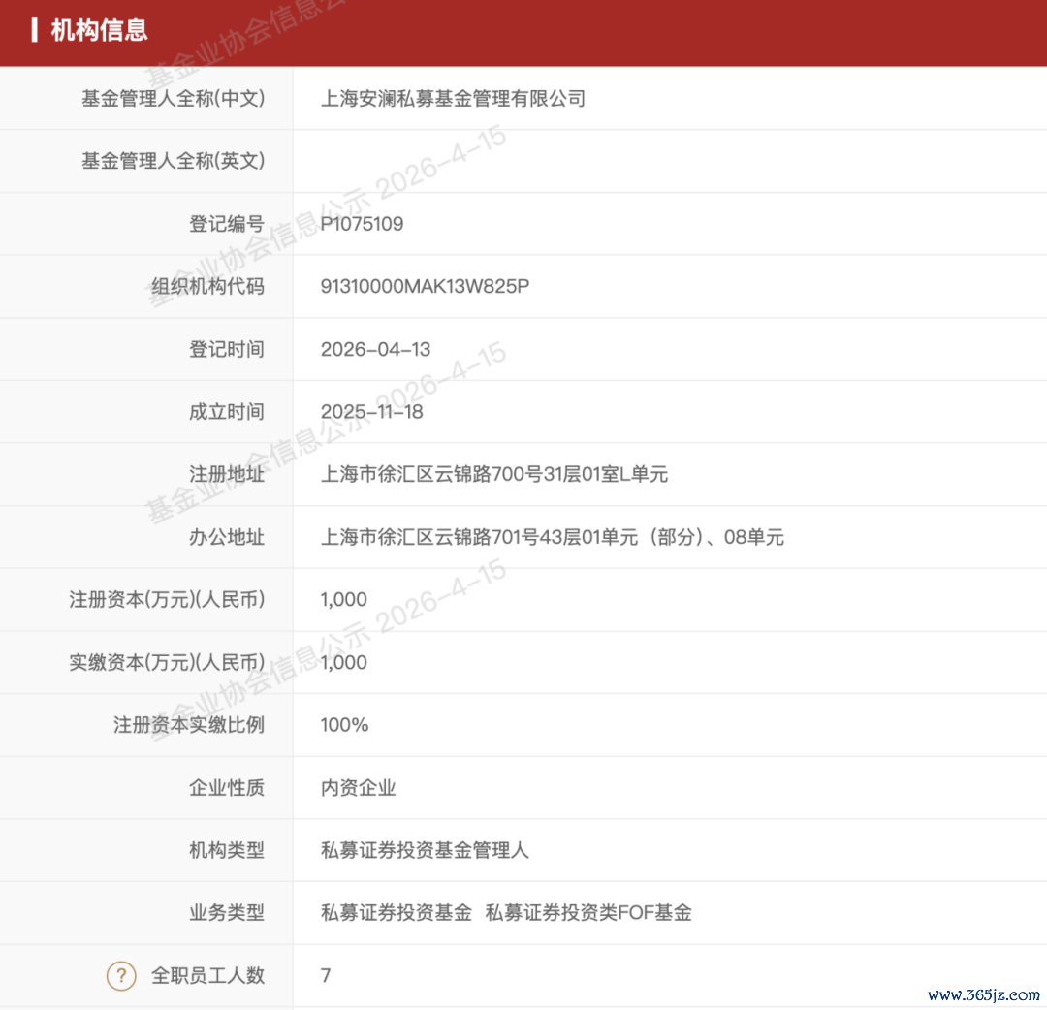The height and width of the screenshot is (1010, 1047).
Task: Click the label 业务类型
Action: 227,912
